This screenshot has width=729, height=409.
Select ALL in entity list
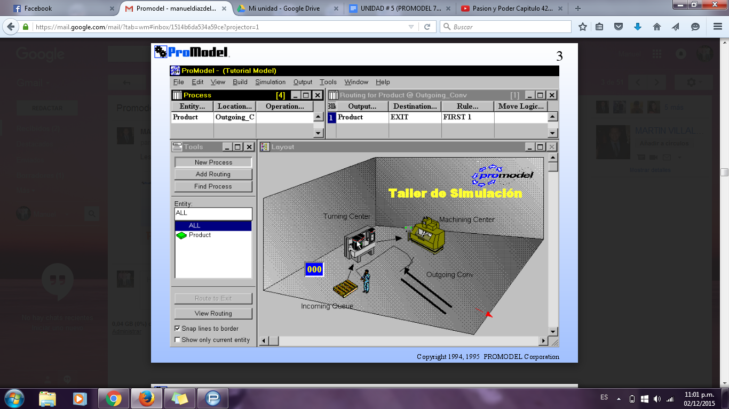213,226
